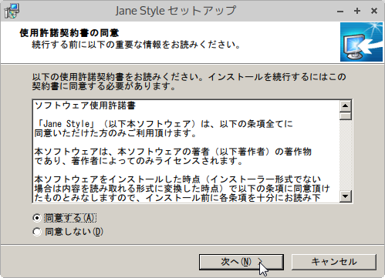This screenshot has width=385, height=278.
Task: Click the 次へ(N) > button
Action: [241, 262]
